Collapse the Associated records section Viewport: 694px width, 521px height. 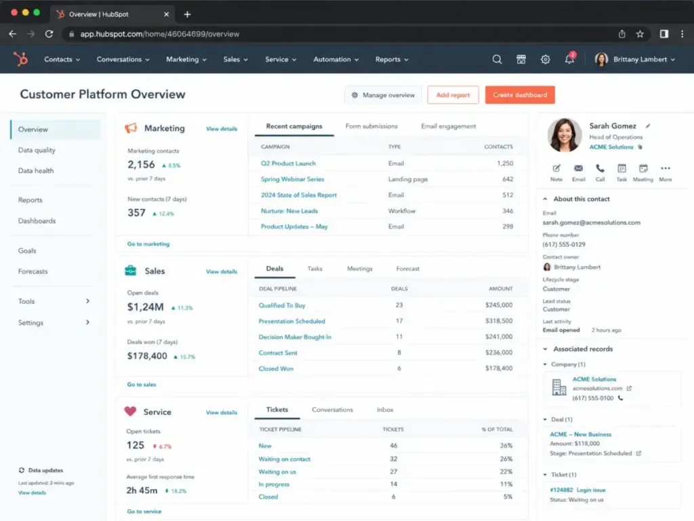tap(545, 349)
